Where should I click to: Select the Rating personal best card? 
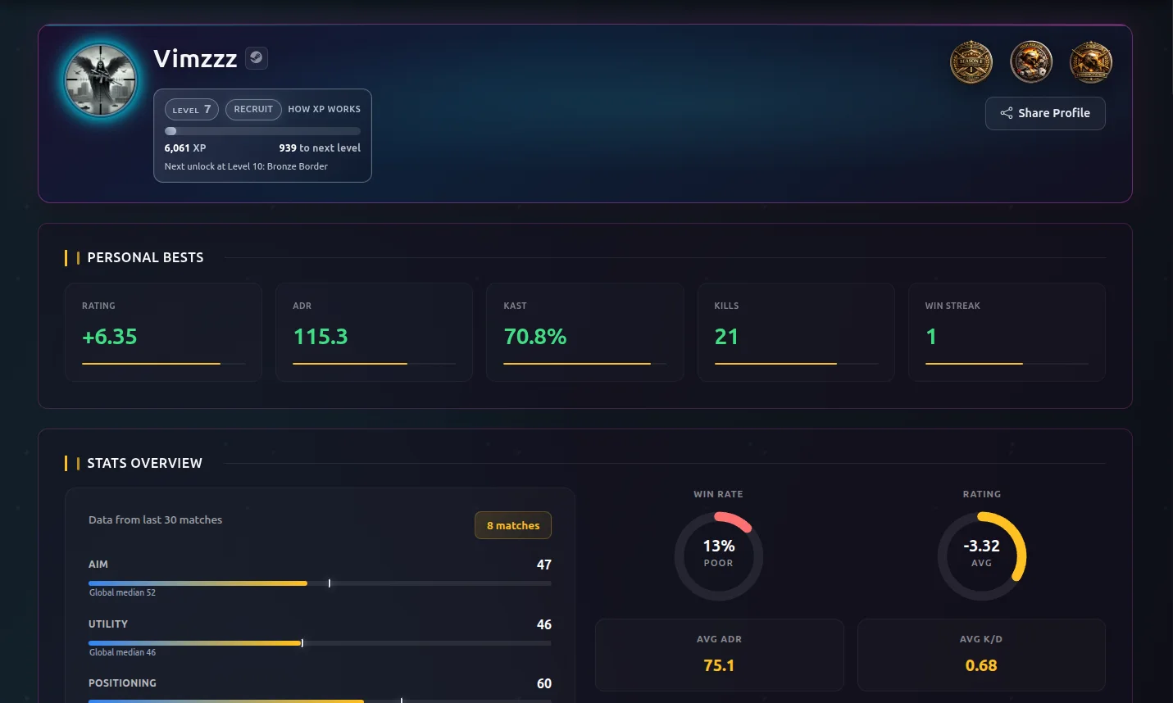point(163,332)
